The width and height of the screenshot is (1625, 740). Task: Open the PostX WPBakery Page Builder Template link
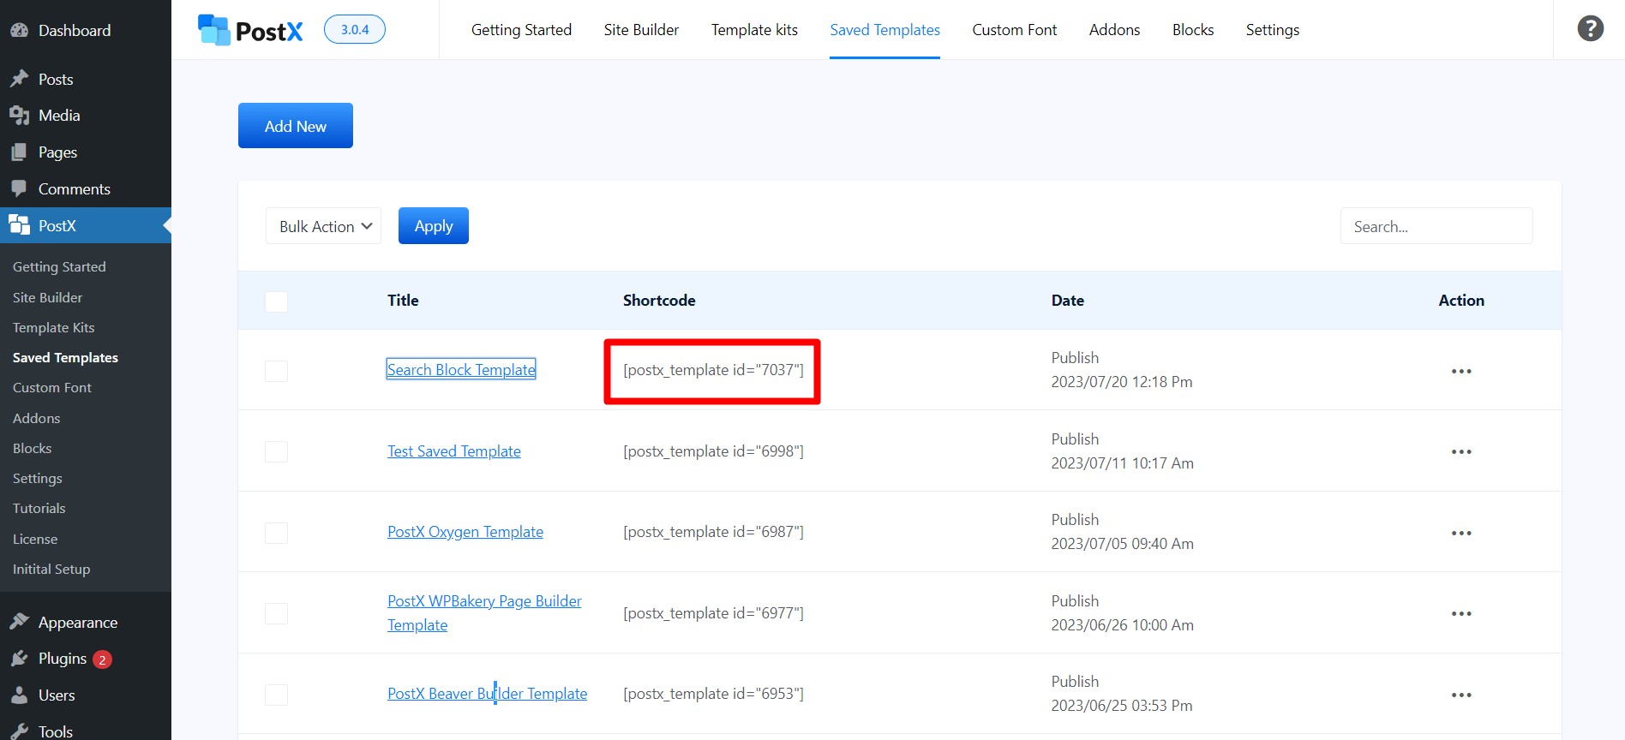pos(484,613)
